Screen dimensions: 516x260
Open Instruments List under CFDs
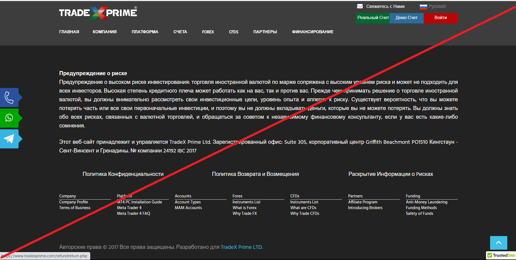pos(304,202)
